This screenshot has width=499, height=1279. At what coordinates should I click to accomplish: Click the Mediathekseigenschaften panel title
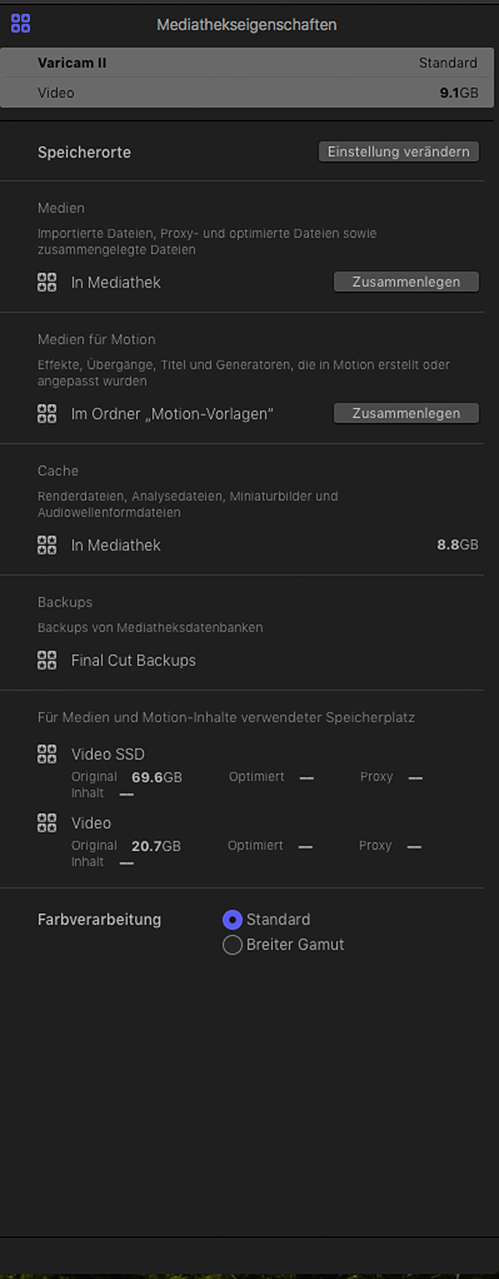[x=247, y=25]
